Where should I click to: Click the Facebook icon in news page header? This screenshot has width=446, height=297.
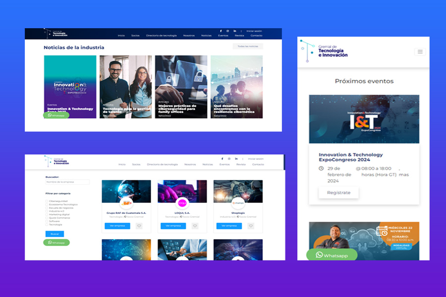click(x=221, y=31)
